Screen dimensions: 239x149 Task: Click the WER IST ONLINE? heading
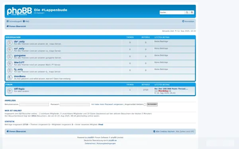(x=13, y=110)
